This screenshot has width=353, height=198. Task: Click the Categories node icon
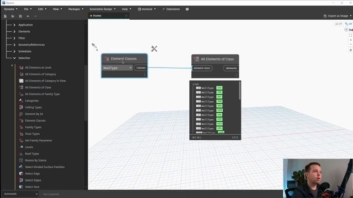click(x=21, y=101)
